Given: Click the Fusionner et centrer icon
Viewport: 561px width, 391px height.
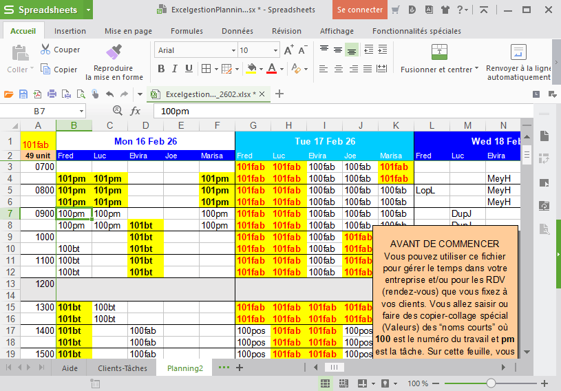Looking at the screenshot, I should point(439,52).
